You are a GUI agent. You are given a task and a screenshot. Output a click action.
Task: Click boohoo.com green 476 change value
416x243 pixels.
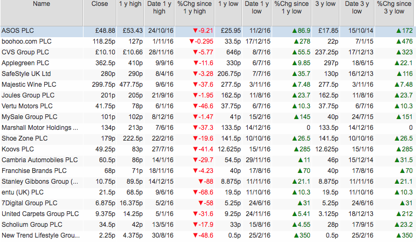(404, 41)
